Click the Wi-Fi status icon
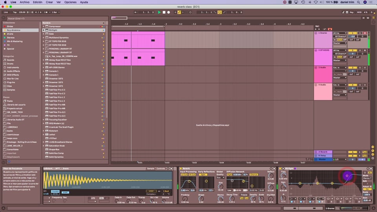The width and height of the screenshot is (377, 212). [x=316, y=2]
